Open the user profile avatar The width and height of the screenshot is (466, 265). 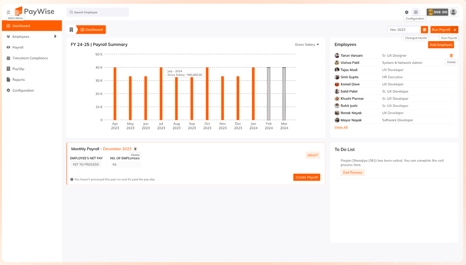coord(453,12)
